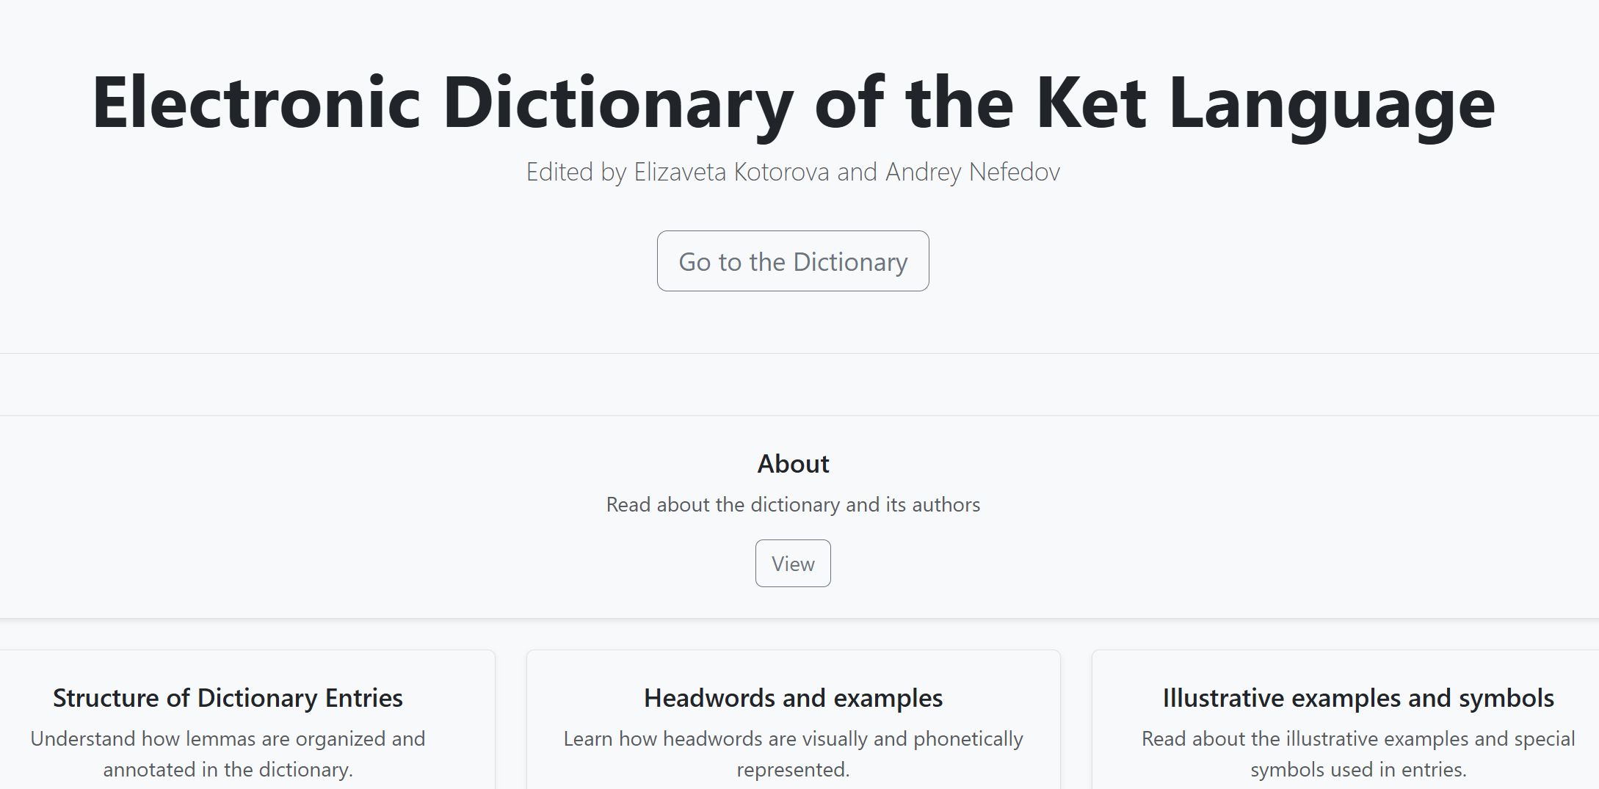
Task: Click the "Electronic Dictionary of the Ket Language" title
Action: pyautogui.click(x=793, y=103)
